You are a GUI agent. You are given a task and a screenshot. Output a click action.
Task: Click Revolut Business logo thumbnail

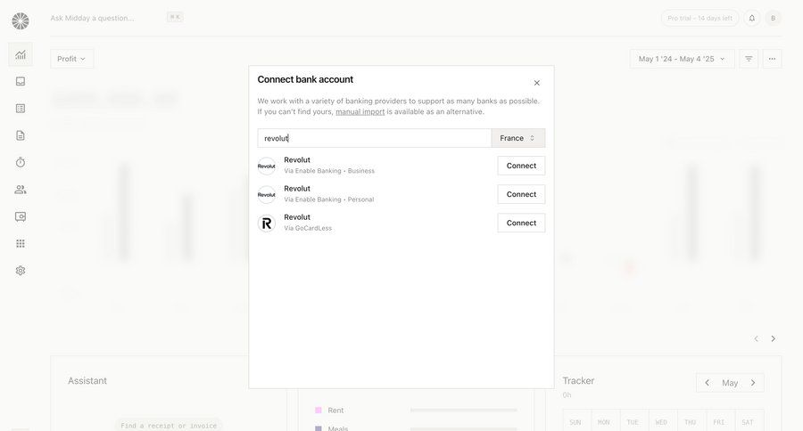[266, 167]
